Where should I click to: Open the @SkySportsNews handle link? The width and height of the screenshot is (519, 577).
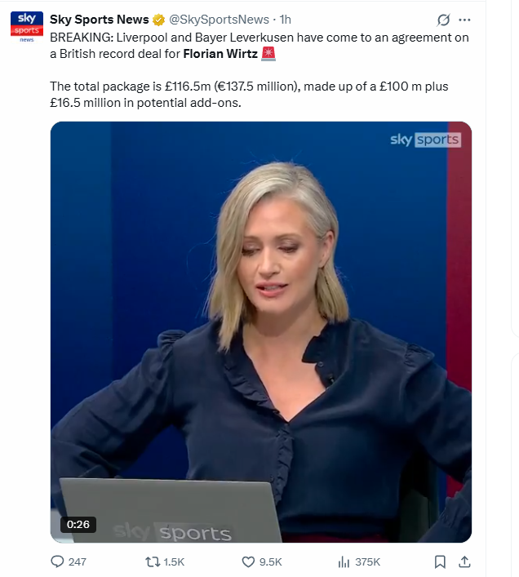[x=219, y=20]
